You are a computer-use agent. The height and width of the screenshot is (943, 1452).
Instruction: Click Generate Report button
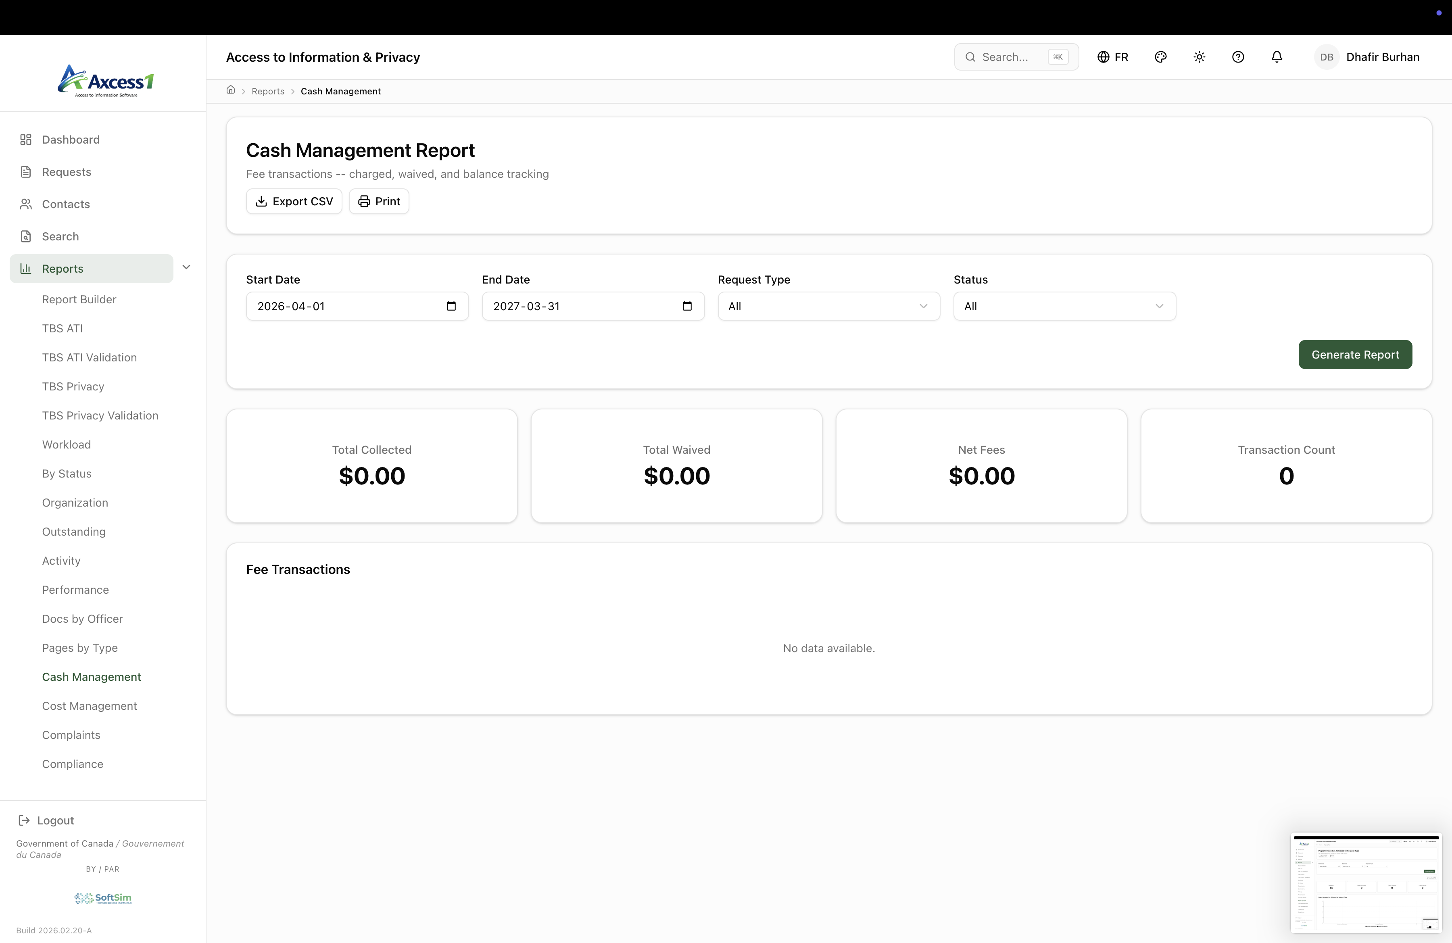point(1354,355)
